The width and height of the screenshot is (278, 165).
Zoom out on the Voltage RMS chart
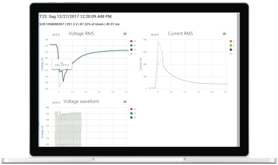click(56, 35)
